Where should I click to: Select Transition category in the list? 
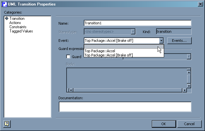[17, 18]
